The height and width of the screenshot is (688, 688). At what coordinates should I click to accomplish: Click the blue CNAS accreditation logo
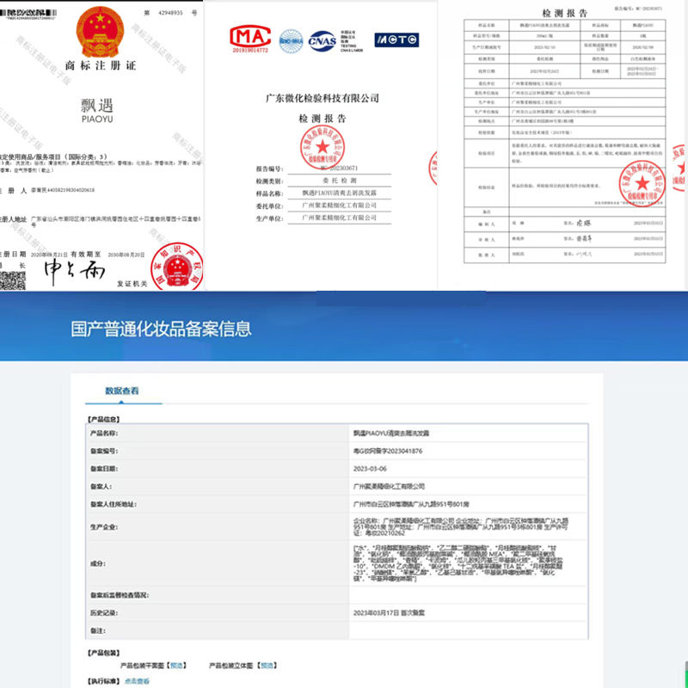(322, 41)
